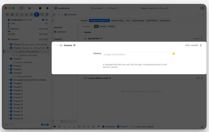Viewport: 209px width, 132px height.
Task: Select the Release configuration filter
Action: [112, 26]
